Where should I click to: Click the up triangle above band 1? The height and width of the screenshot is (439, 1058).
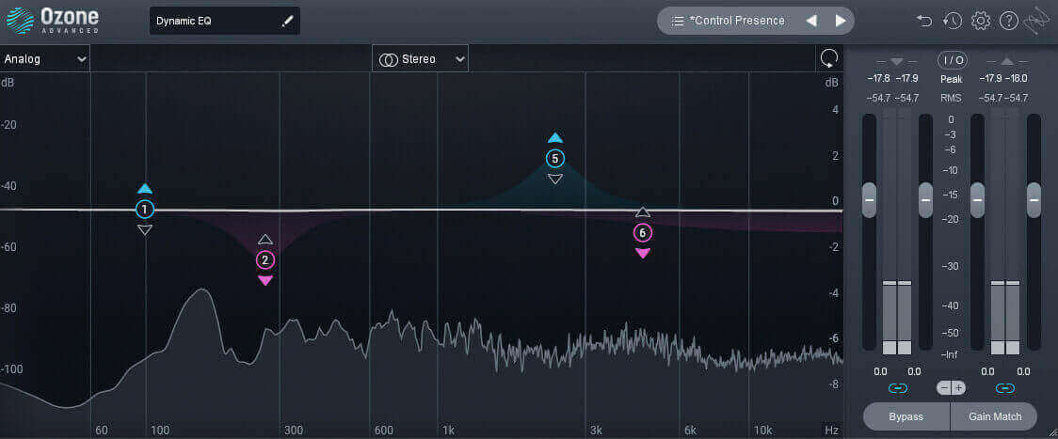click(x=144, y=189)
